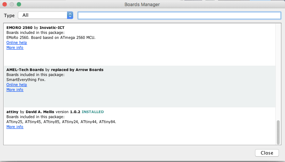Focus the boards search text field
285x162 pixels.
pos(179,15)
